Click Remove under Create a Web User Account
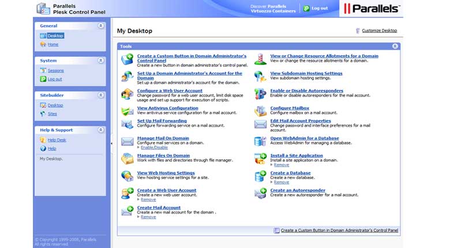This screenshot has width=450, height=248. point(148,200)
